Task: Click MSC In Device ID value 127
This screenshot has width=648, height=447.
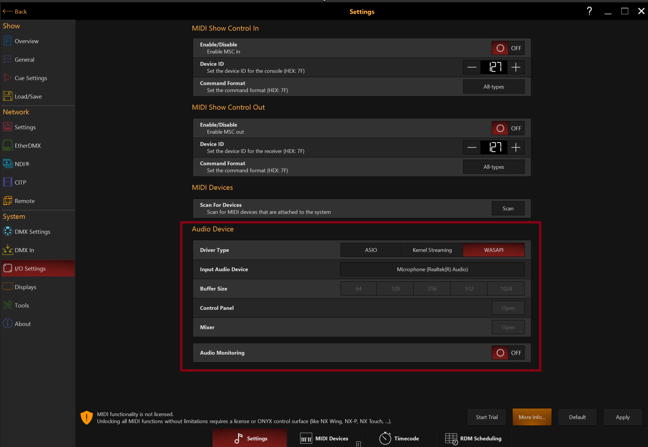Action: [494, 67]
